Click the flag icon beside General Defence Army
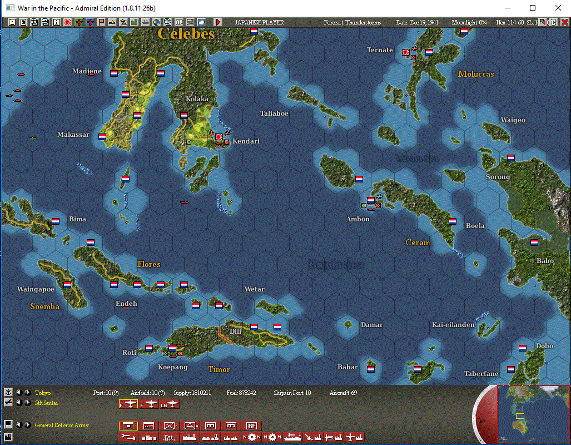The width and height of the screenshot is (571, 445). [8, 424]
